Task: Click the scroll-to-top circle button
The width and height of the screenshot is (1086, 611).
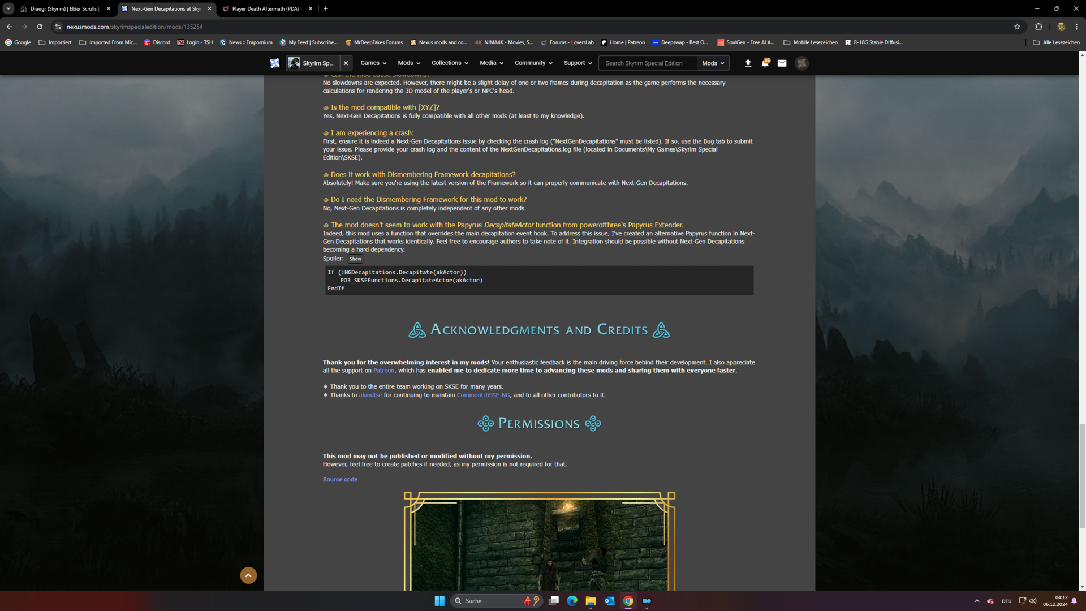Action: 248,575
